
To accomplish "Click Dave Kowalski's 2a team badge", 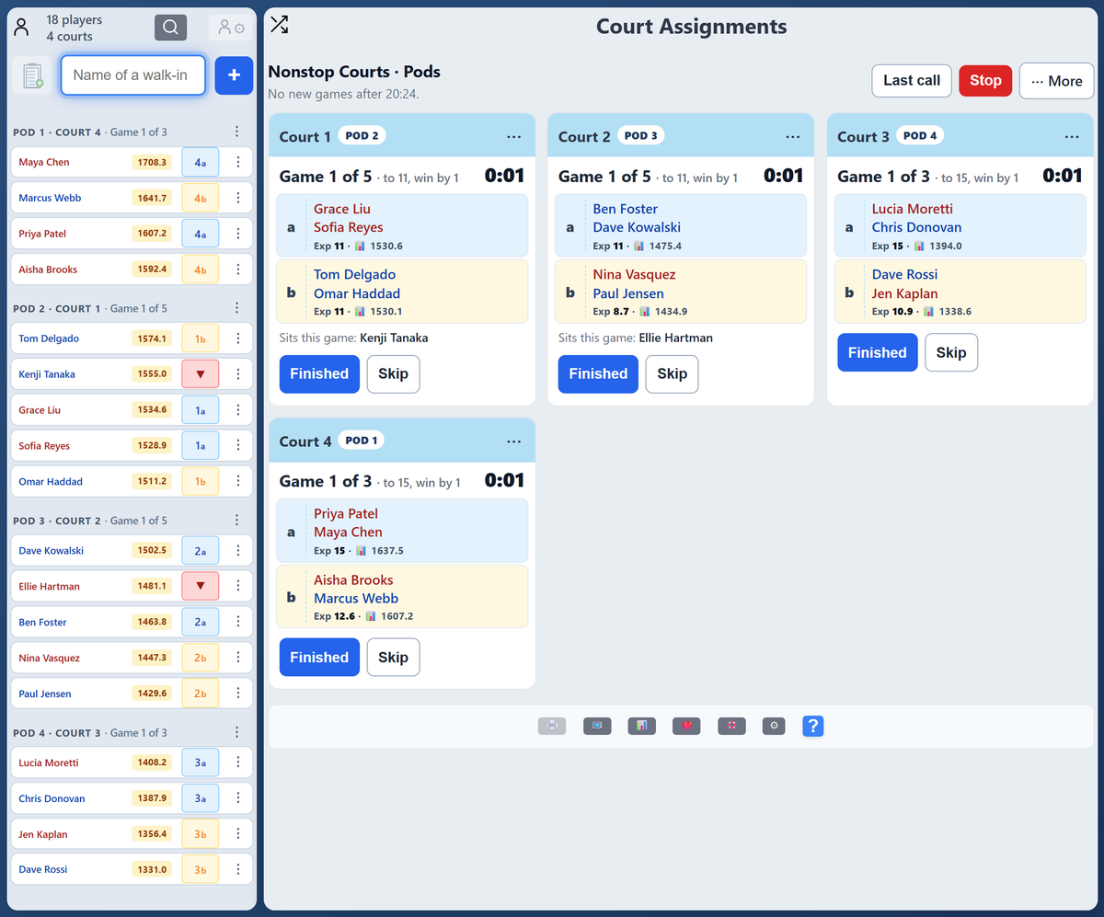I will click(x=201, y=551).
